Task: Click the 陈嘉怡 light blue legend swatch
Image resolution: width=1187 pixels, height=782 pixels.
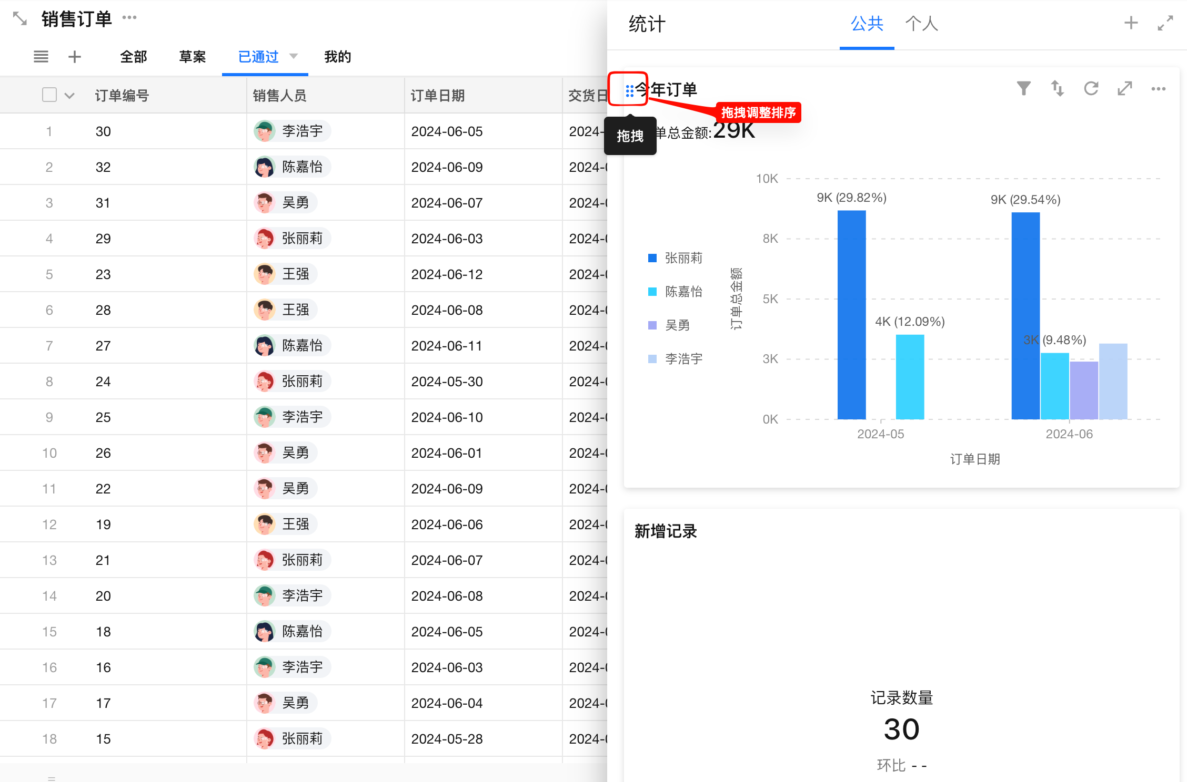Action: (652, 292)
